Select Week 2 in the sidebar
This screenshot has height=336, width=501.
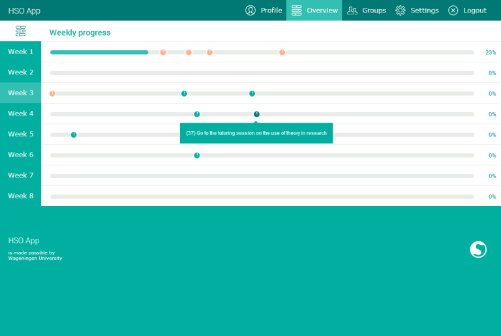click(20, 72)
